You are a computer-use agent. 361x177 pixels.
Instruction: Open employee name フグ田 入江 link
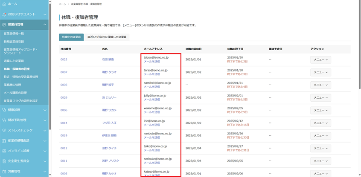point(109,123)
